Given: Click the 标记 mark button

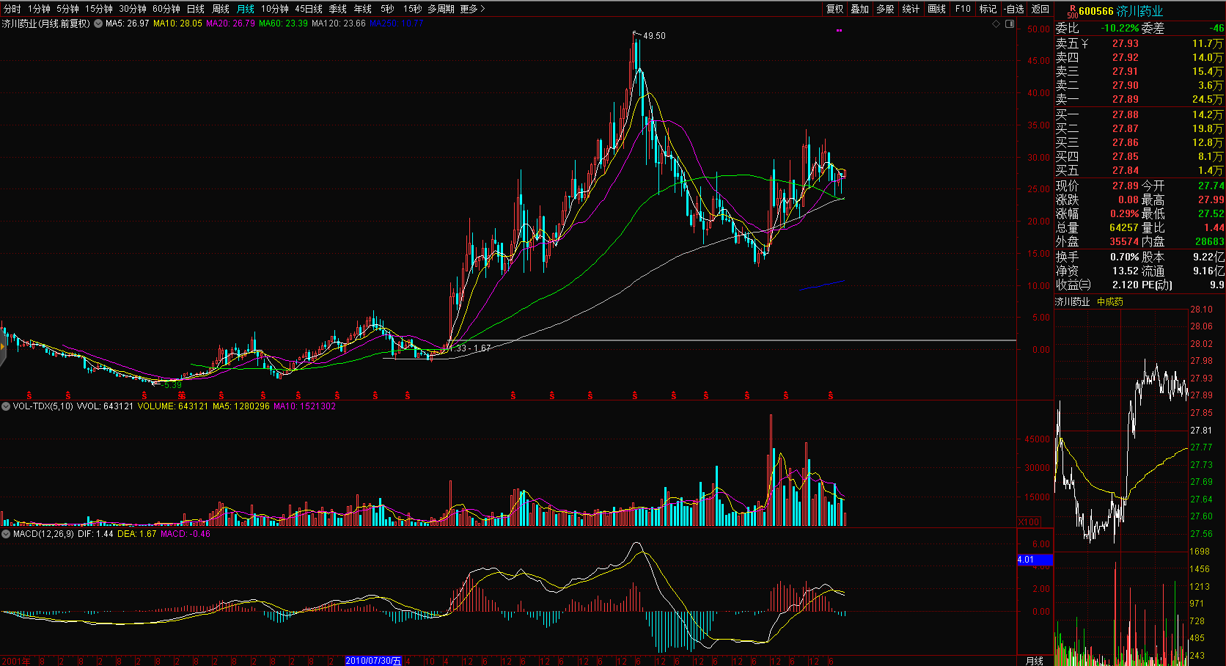Looking at the screenshot, I should coord(988,9).
